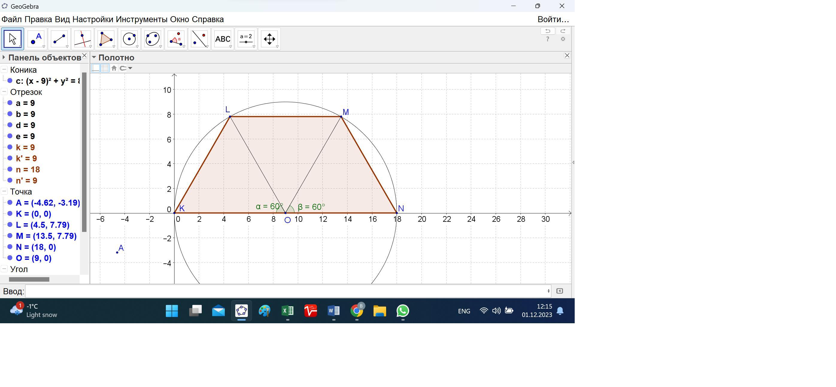This screenshot has height=387, width=836.
Task: Select the Circle with center tool
Action: coord(129,39)
